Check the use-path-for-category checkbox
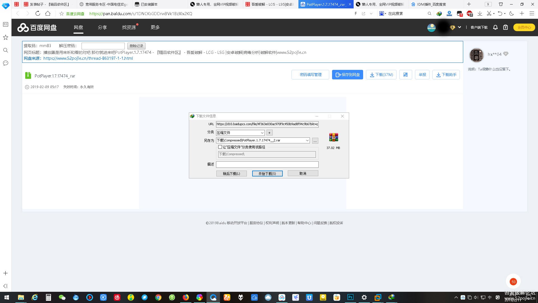Screen dimensions: 538x303 220,147
